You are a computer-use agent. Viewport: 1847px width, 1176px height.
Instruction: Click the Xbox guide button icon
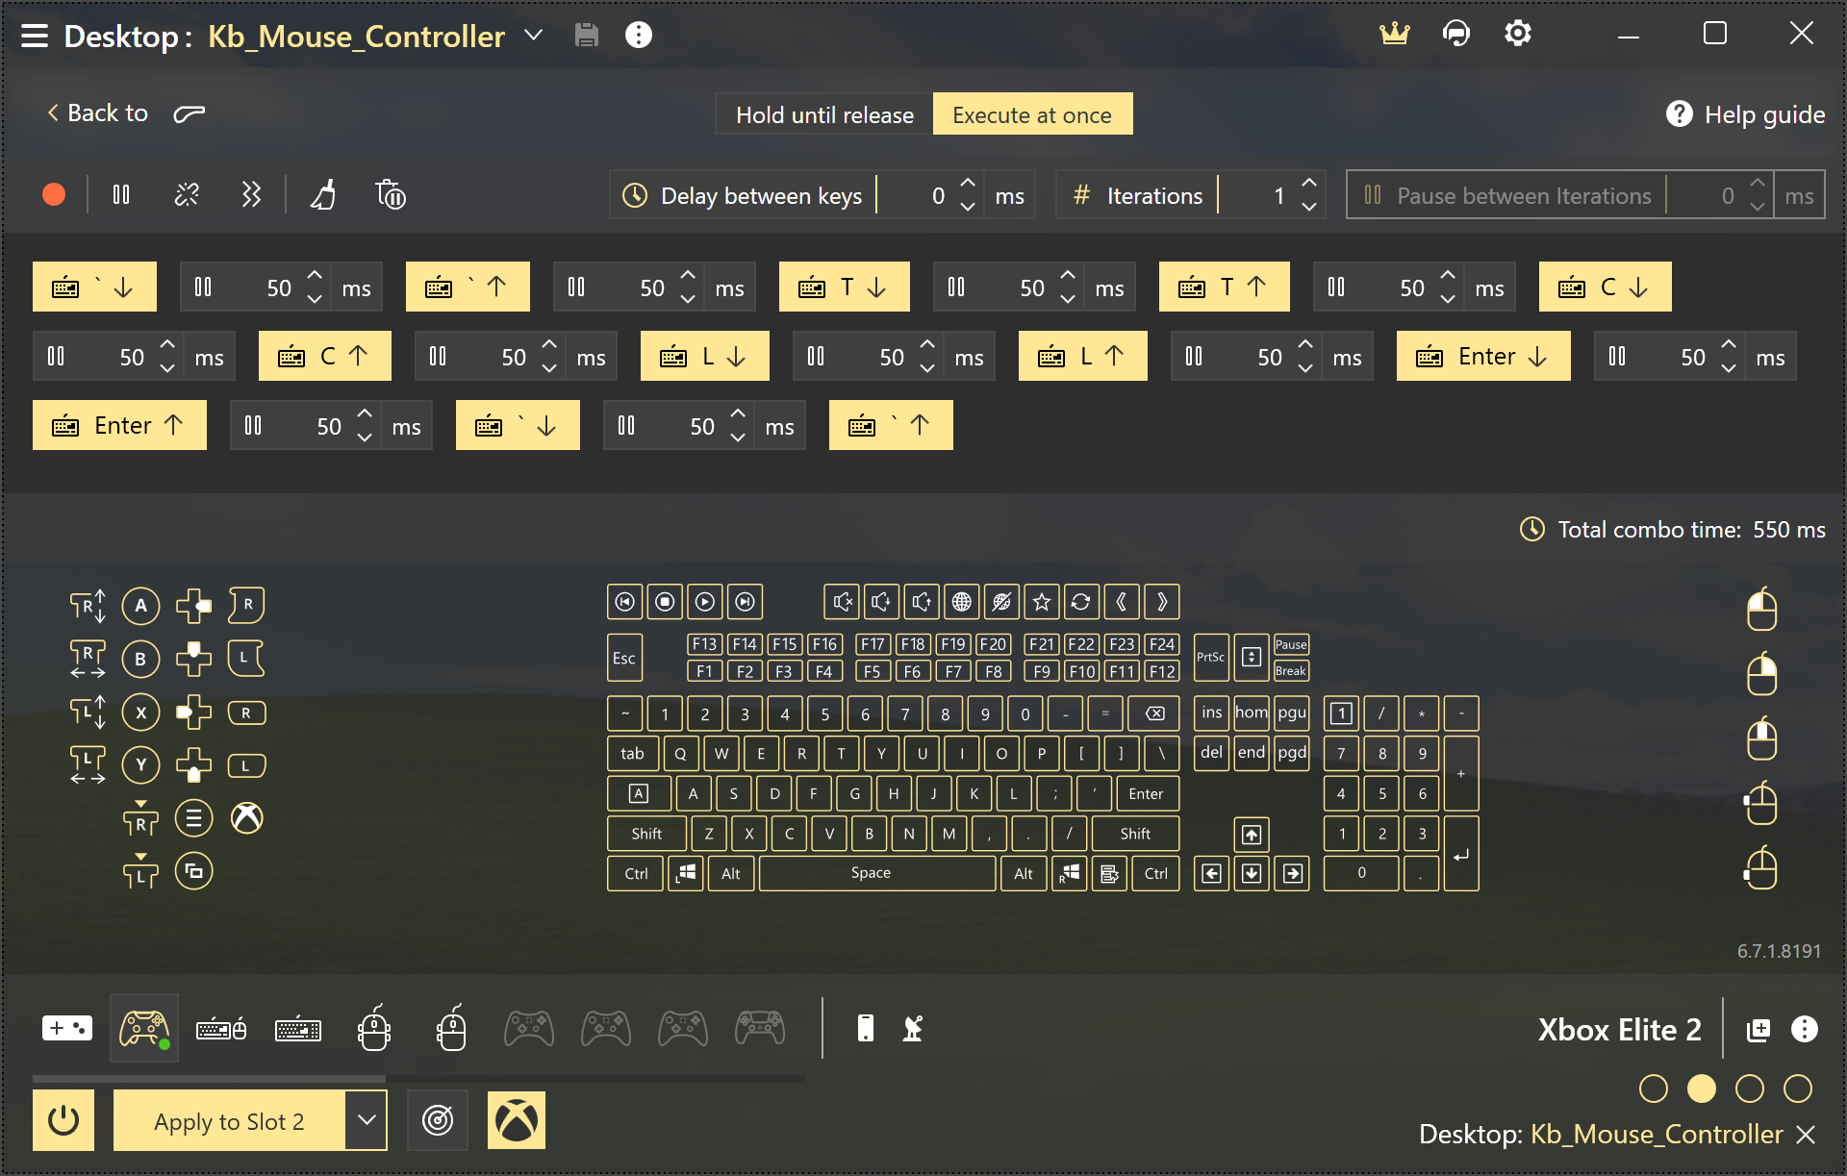247,818
